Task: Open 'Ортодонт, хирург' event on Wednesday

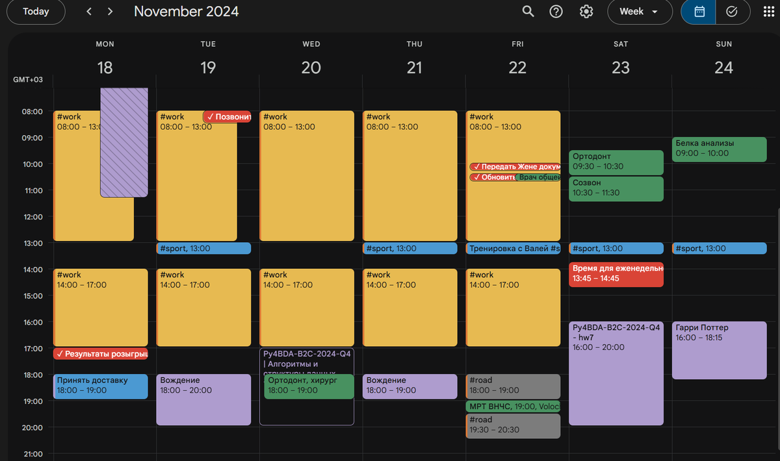Action: (309, 386)
